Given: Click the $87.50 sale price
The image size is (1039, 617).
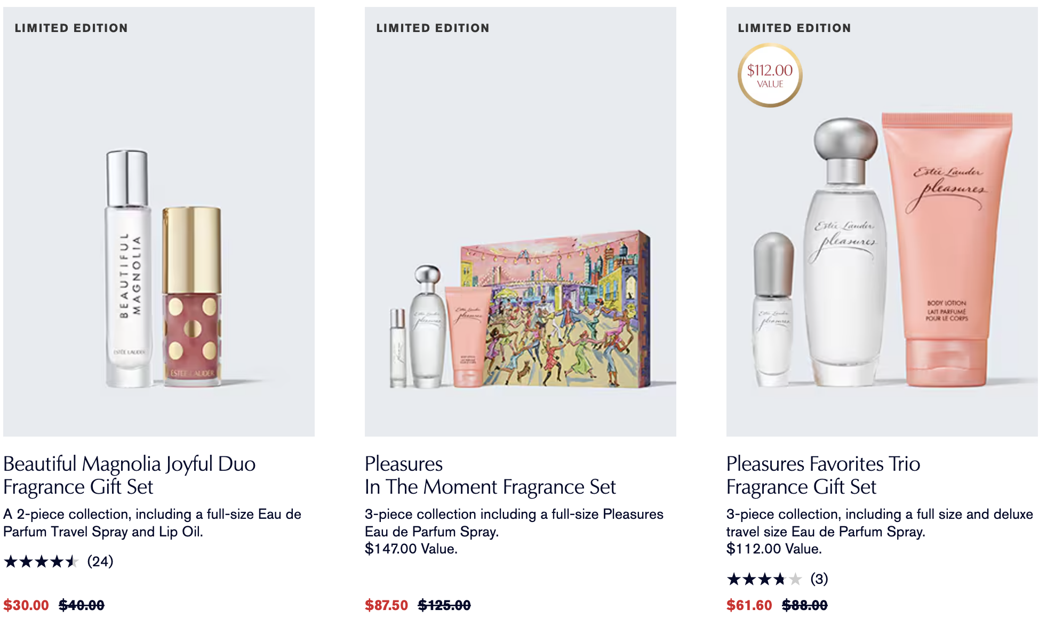Looking at the screenshot, I should click(x=386, y=605).
